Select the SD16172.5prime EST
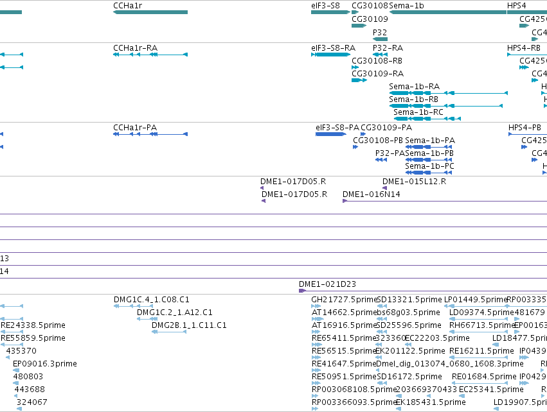This screenshot has height=412, width=547. click(x=382, y=383)
